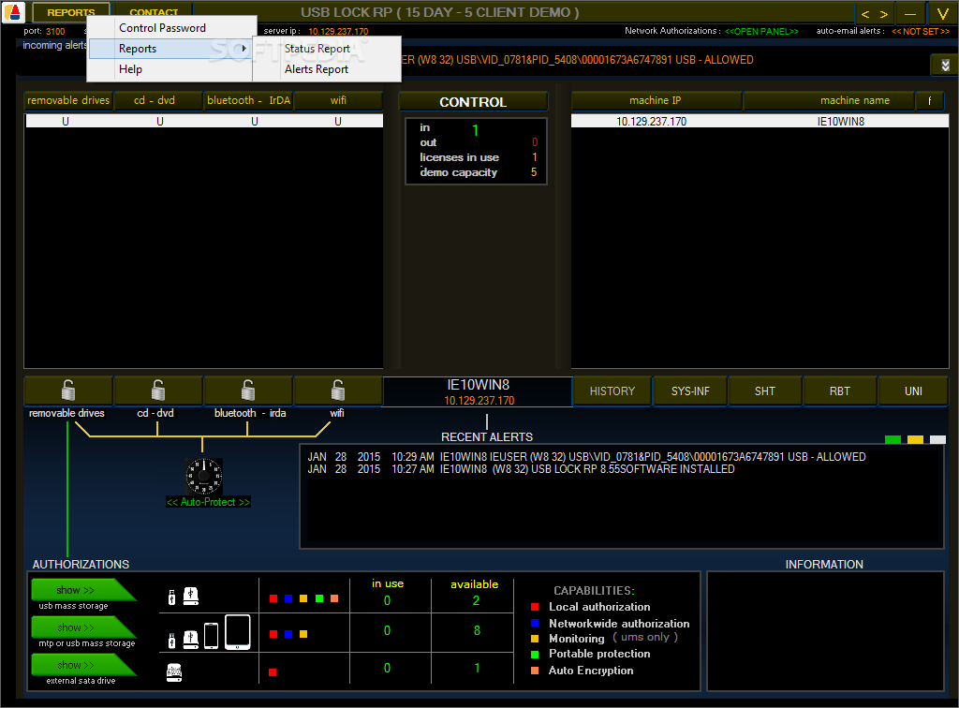Click the yellow alert filter swatch

click(916, 439)
